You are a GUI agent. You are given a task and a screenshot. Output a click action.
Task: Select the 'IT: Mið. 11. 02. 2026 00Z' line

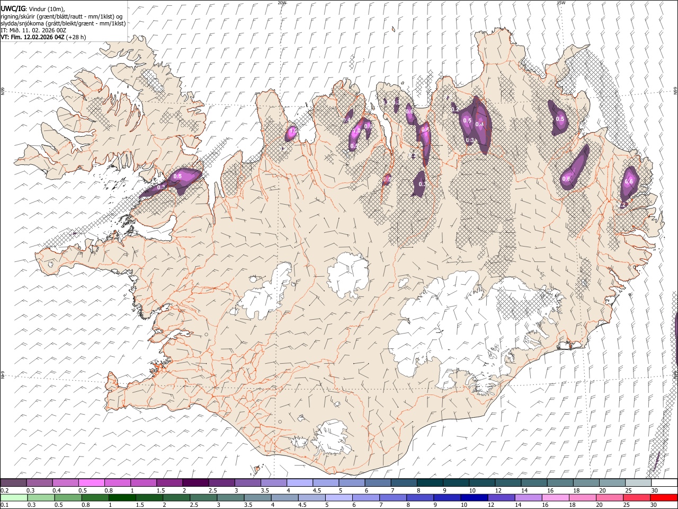[x=33, y=30]
